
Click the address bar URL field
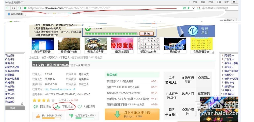click(104, 8)
